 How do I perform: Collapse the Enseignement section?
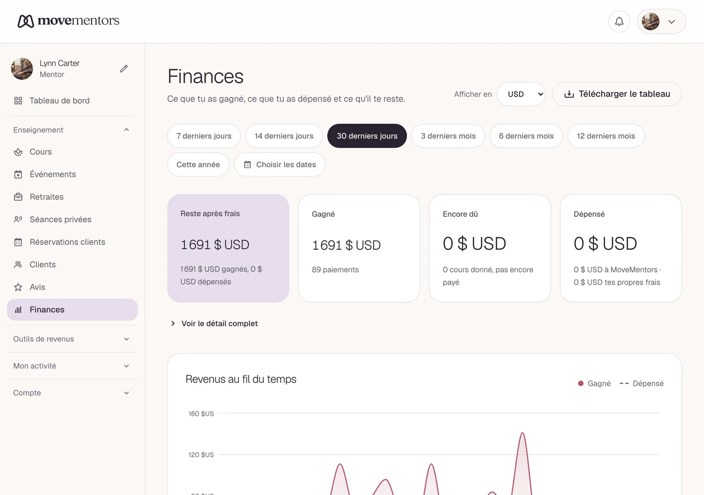[x=72, y=130]
